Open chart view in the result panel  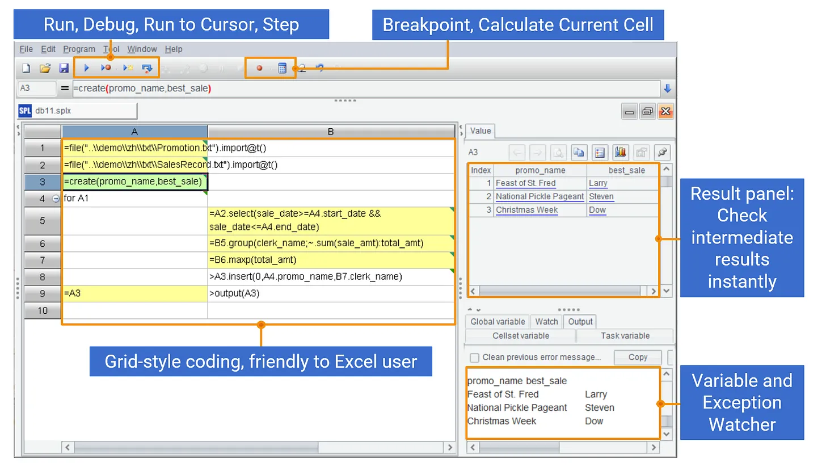pos(620,152)
